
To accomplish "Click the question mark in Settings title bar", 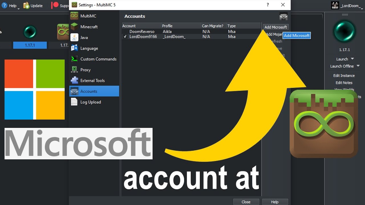I will 267,5.
